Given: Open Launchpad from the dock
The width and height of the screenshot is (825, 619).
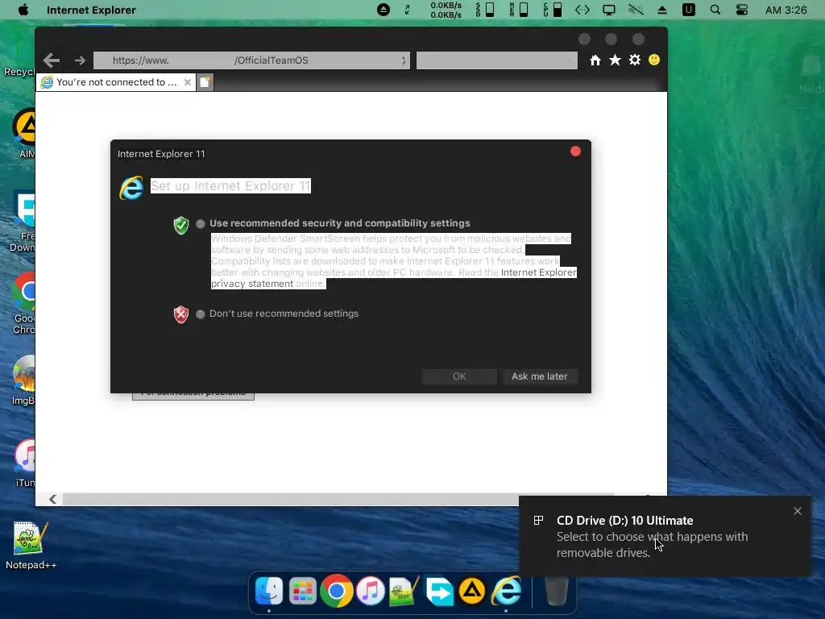Looking at the screenshot, I should point(303,592).
